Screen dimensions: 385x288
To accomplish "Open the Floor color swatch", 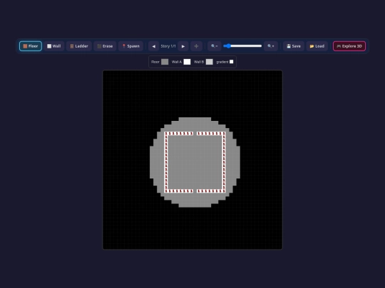I will (x=165, y=62).
